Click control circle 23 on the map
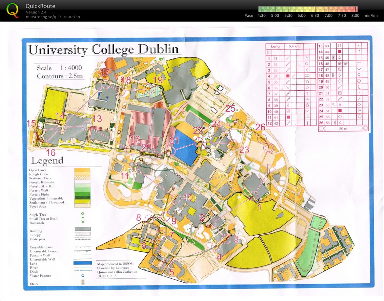 [x=233, y=144]
